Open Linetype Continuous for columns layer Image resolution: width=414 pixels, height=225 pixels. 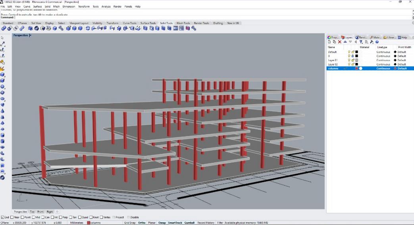[x=383, y=68]
